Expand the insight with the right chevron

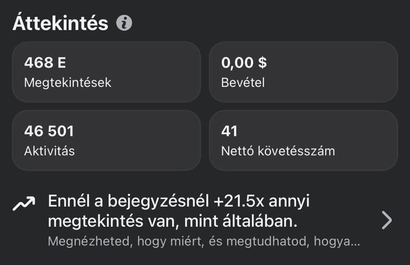[387, 220]
